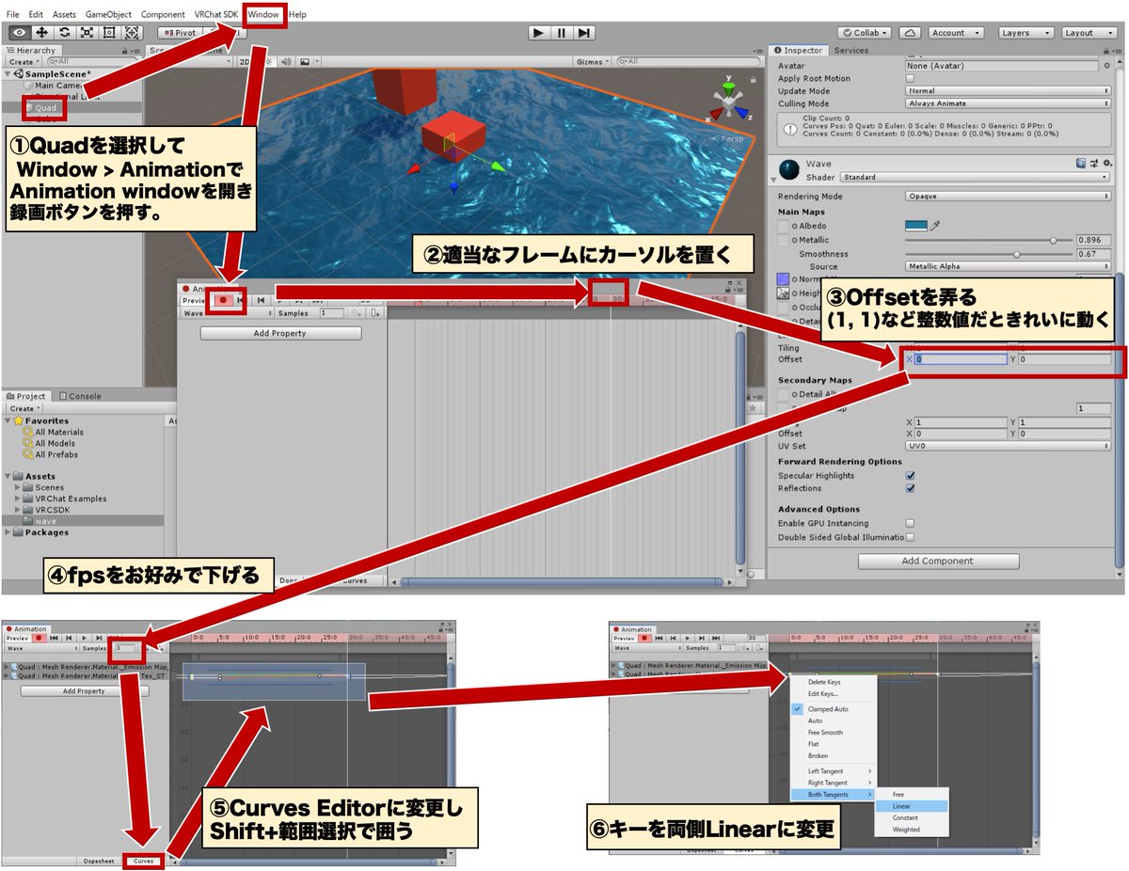The width and height of the screenshot is (1129, 871).
Task: Open the Window menu
Action: [x=263, y=15]
